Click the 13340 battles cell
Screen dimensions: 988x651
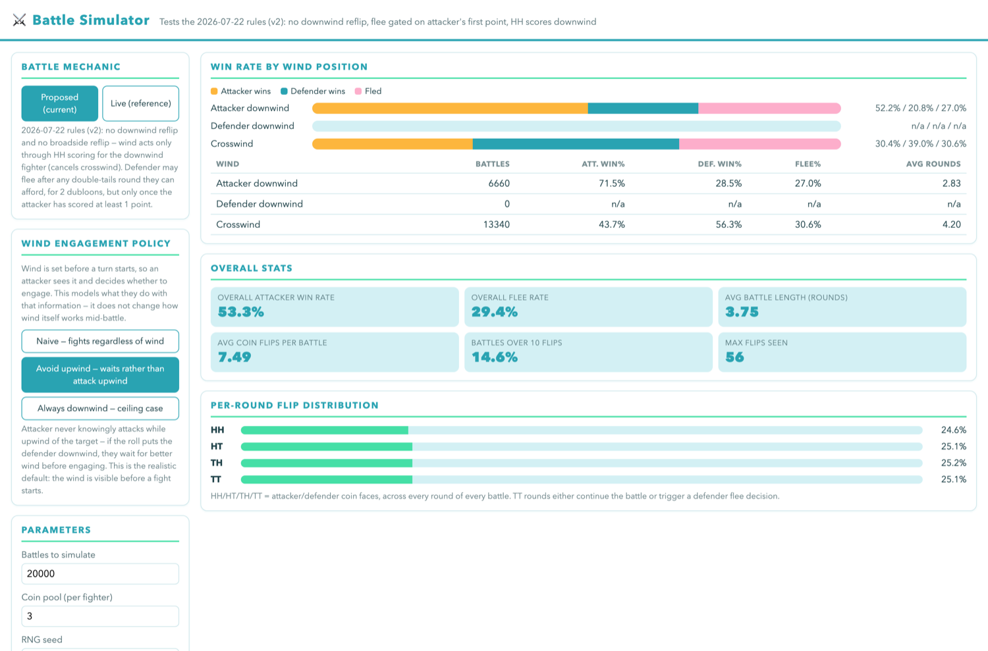(497, 224)
